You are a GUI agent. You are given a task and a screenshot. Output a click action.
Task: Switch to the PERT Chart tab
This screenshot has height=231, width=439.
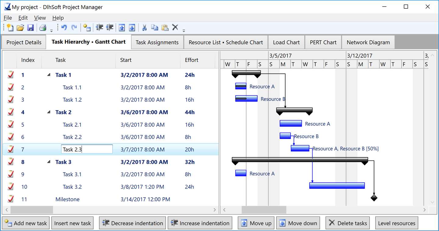(x=323, y=42)
